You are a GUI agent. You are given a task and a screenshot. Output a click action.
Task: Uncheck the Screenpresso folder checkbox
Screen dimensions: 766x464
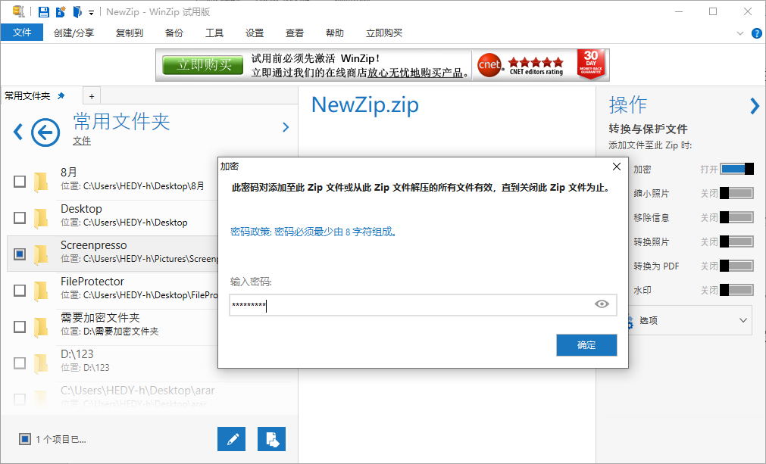pyautogui.click(x=20, y=254)
